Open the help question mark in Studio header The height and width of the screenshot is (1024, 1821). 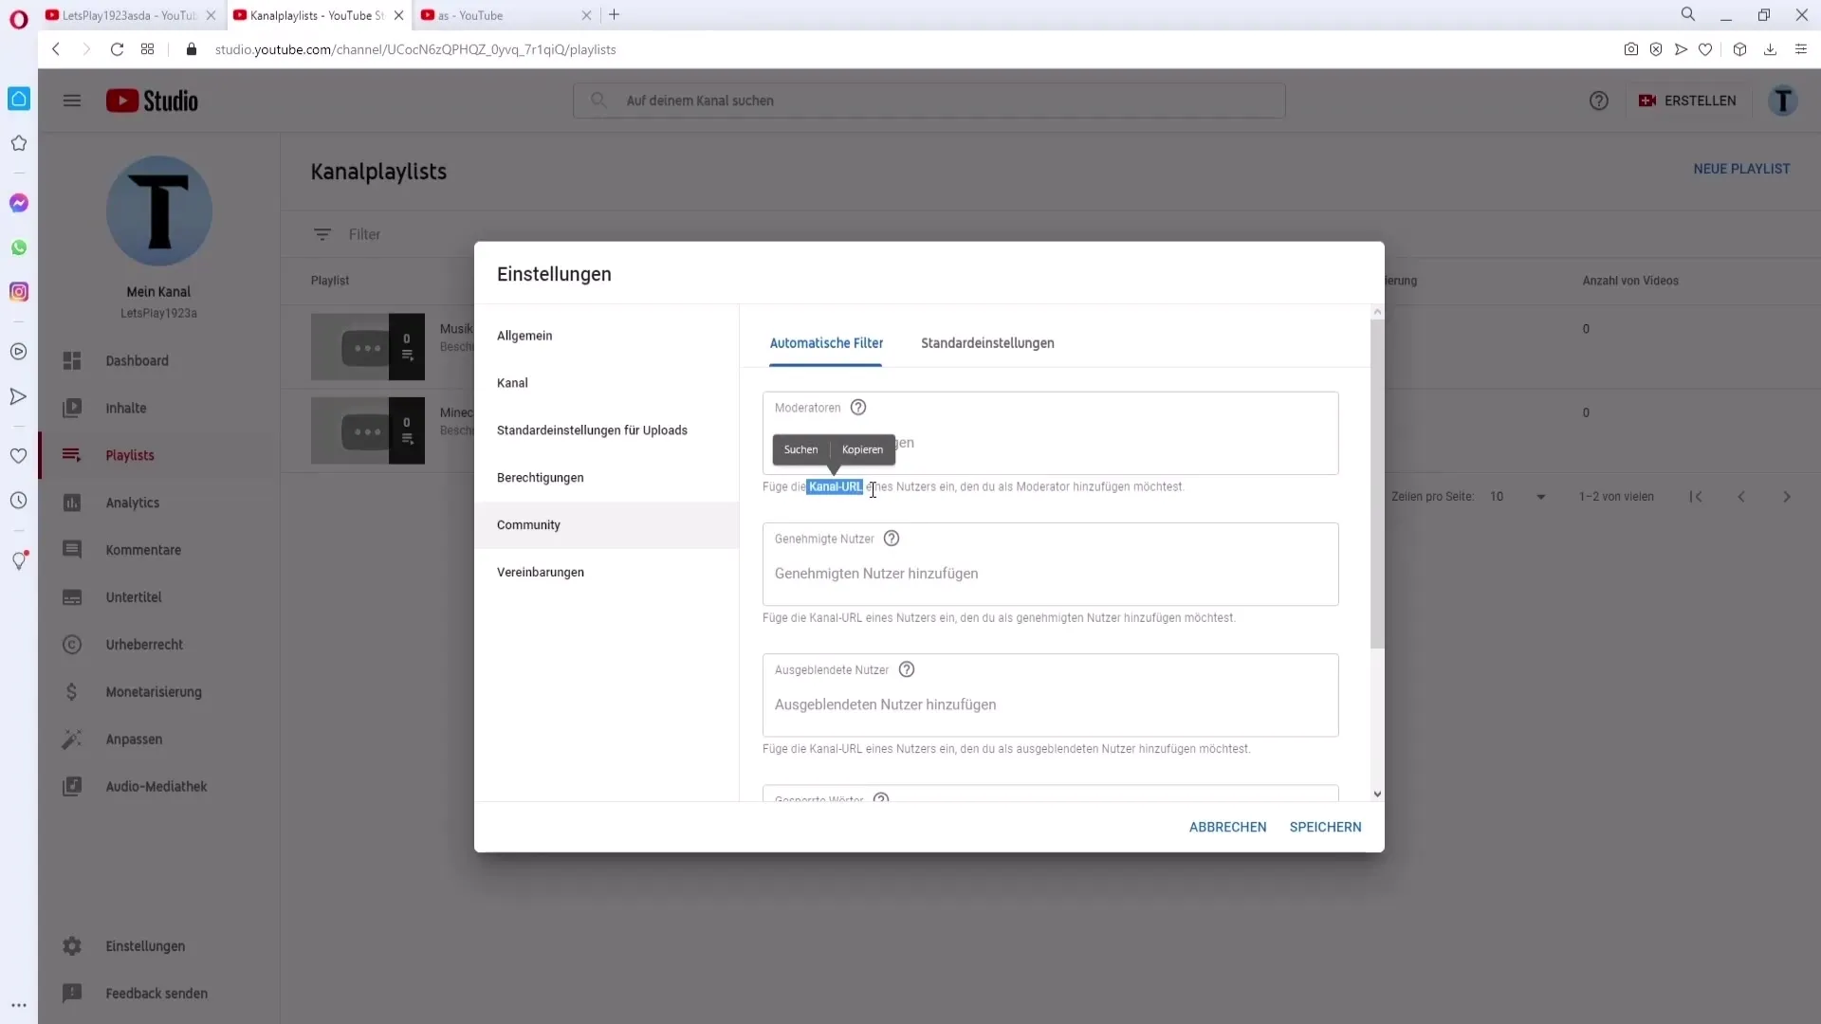pos(1599,101)
